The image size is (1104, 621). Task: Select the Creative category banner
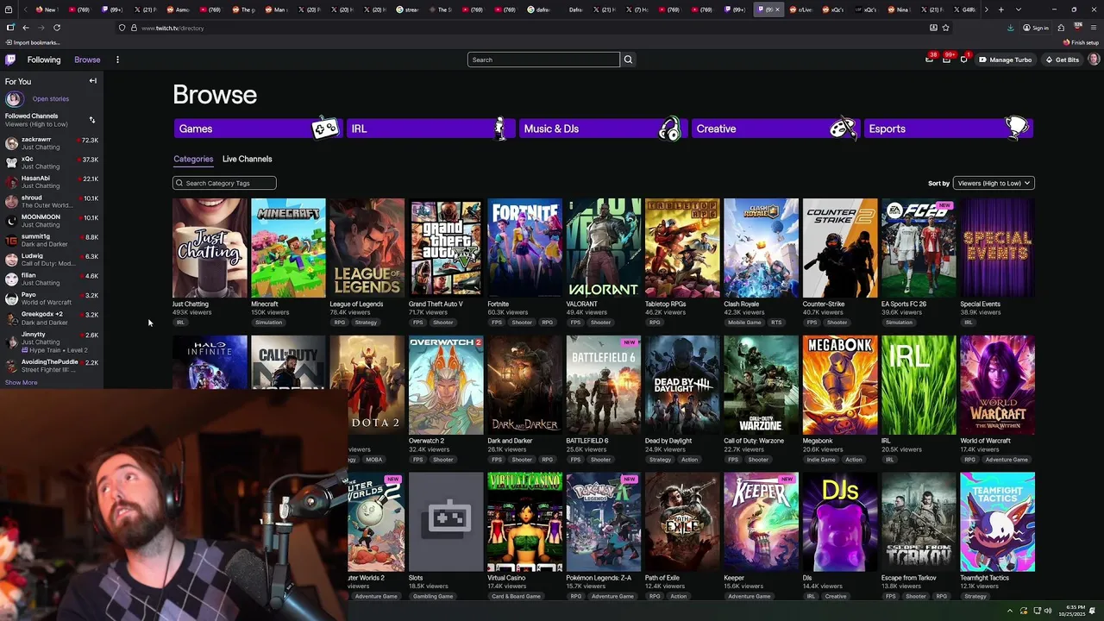[775, 129]
